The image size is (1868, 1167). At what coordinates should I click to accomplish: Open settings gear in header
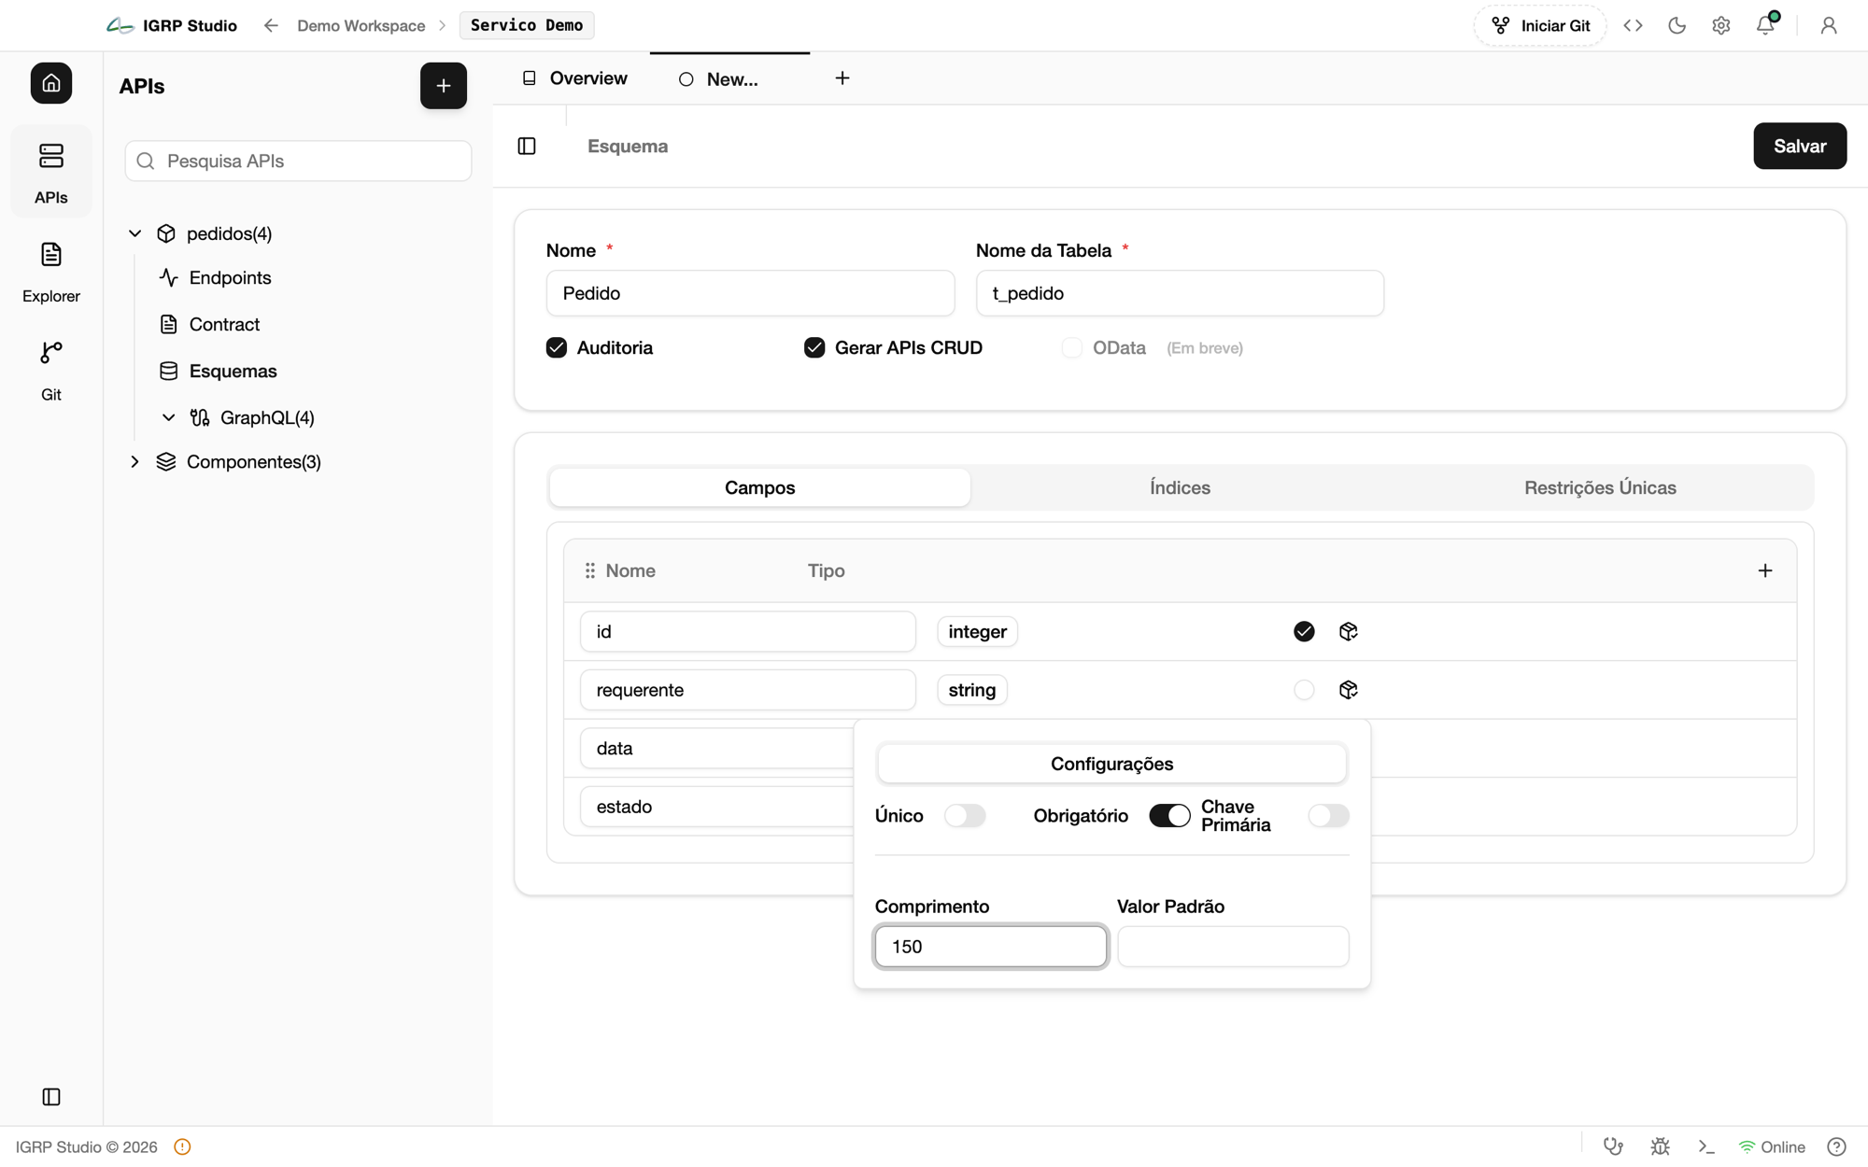(1721, 25)
